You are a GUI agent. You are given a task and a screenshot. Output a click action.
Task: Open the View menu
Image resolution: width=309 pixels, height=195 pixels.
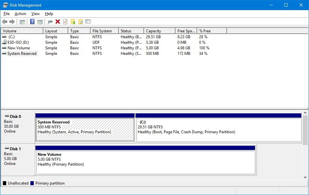coord(35,14)
